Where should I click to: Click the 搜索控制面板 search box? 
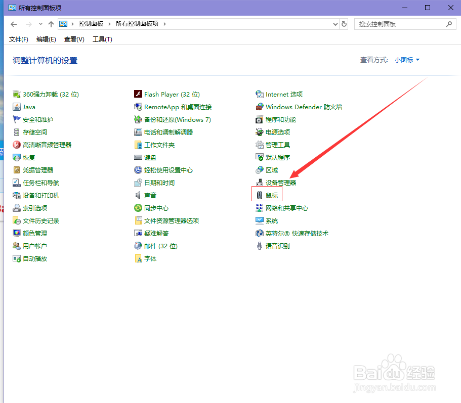[x=402, y=23]
